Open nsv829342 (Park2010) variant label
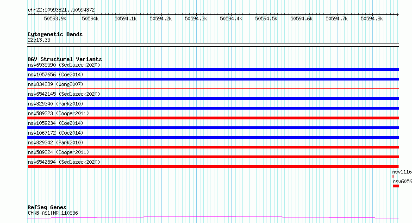The width and height of the screenshot is (412, 223). pos(56,142)
